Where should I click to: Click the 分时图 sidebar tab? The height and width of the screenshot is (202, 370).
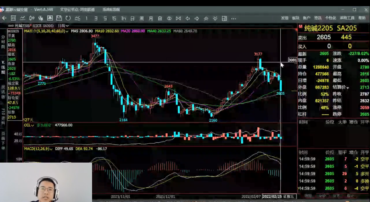[3, 41]
